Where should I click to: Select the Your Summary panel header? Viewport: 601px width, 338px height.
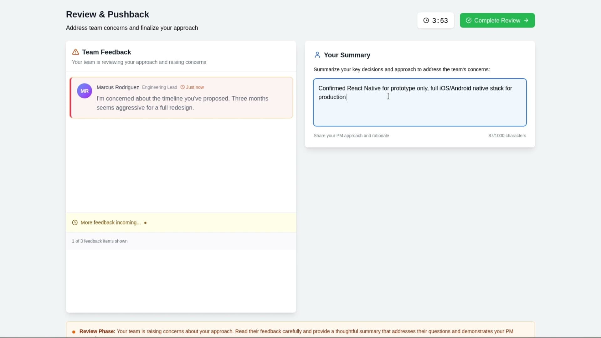click(x=347, y=55)
